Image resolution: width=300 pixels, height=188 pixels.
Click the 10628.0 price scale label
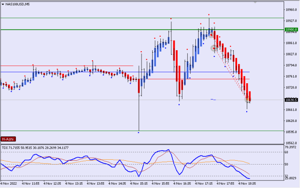click(x=291, y=121)
